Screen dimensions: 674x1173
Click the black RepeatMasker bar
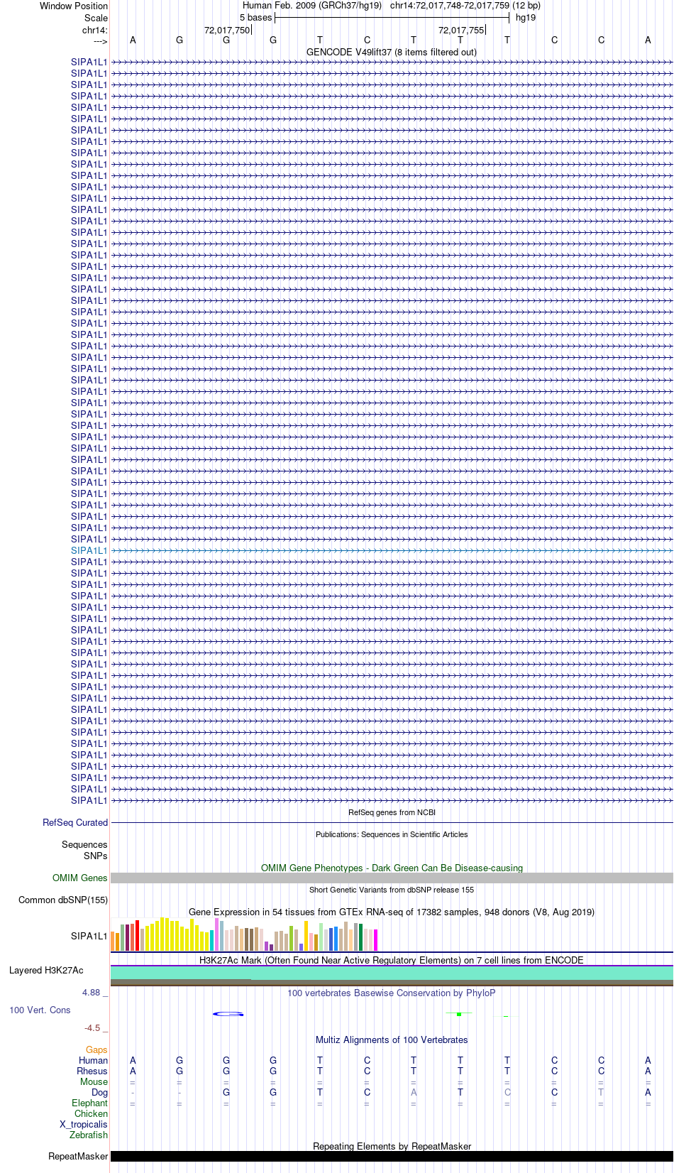[392, 1156]
